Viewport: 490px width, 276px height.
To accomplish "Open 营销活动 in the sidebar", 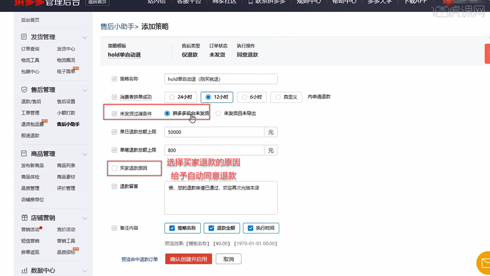I will (x=30, y=229).
